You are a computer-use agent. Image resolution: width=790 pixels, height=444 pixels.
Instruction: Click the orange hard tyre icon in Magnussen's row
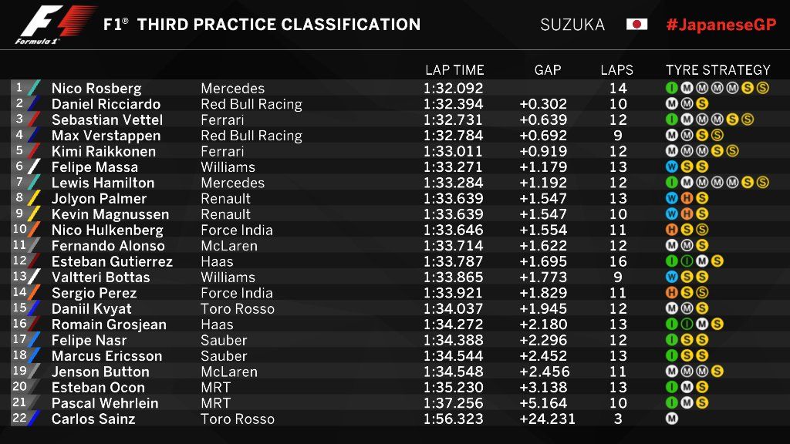[x=686, y=214]
